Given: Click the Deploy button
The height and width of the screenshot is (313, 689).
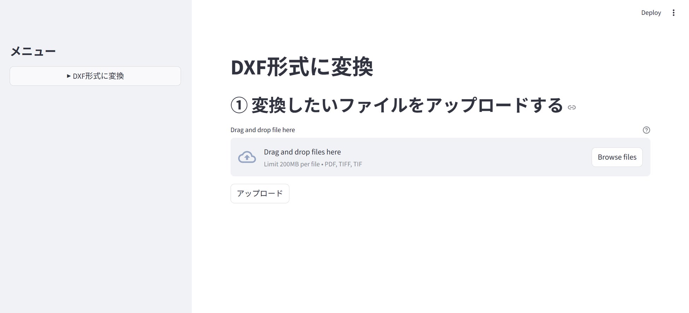Looking at the screenshot, I should 651,13.
